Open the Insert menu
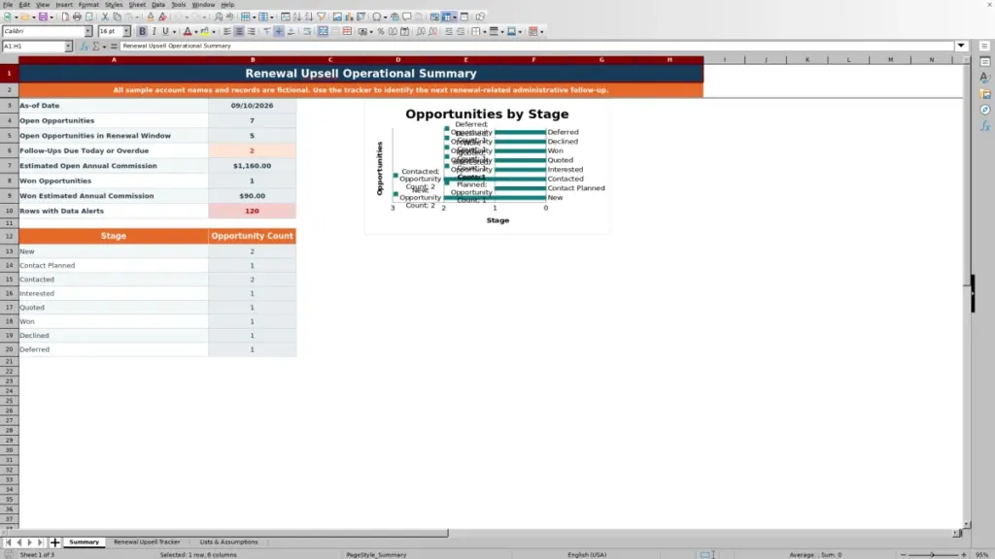Image resolution: width=995 pixels, height=559 pixels. 64,5
